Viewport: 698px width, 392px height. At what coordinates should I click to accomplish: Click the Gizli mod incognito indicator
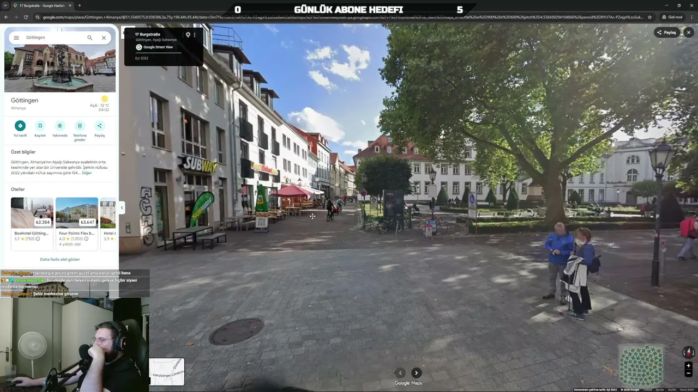[672, 17]
